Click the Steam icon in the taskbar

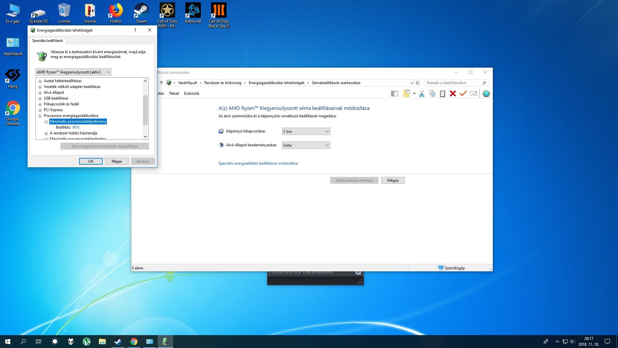coord(118,342)
